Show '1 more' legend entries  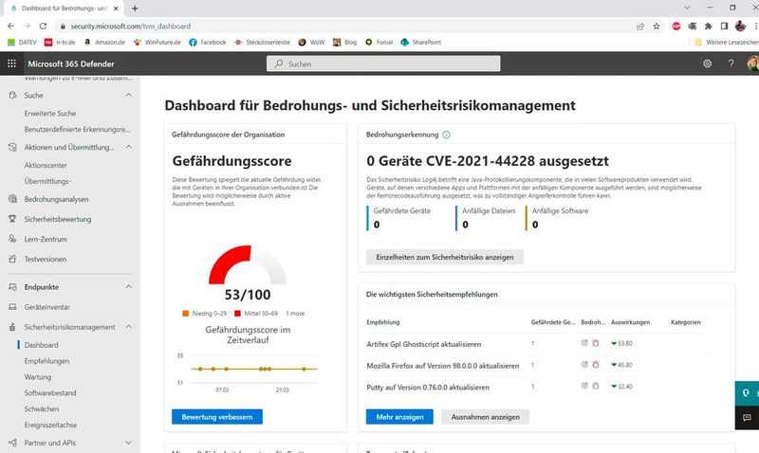pos(295,314)
